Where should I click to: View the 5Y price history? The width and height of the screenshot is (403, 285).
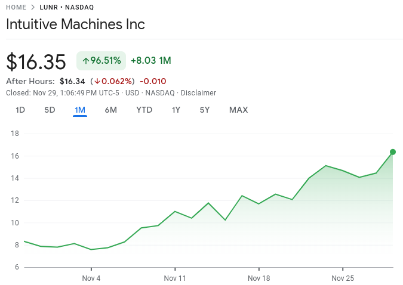point(205,110)
